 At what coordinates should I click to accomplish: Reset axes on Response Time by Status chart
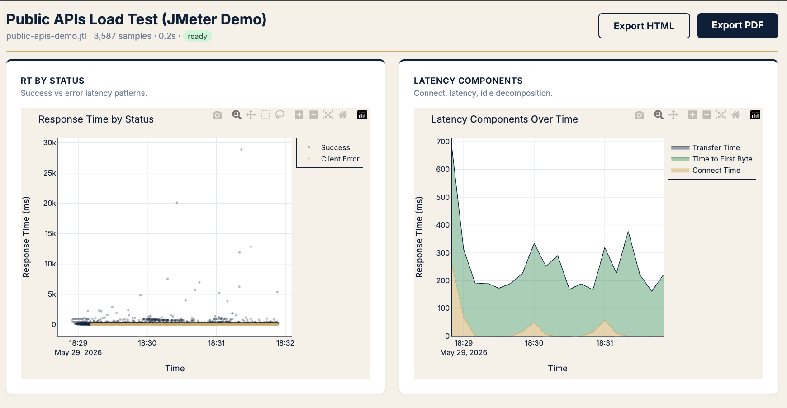[x=342, y=115]
